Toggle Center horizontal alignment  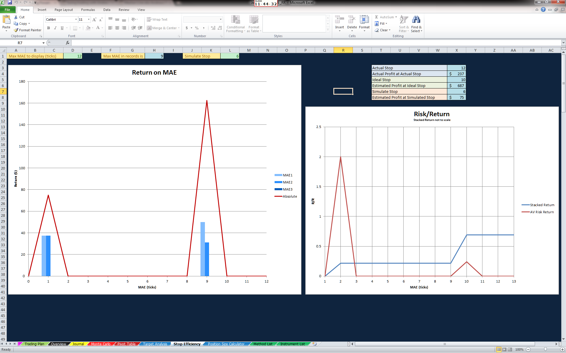click(x=117, y=28)
